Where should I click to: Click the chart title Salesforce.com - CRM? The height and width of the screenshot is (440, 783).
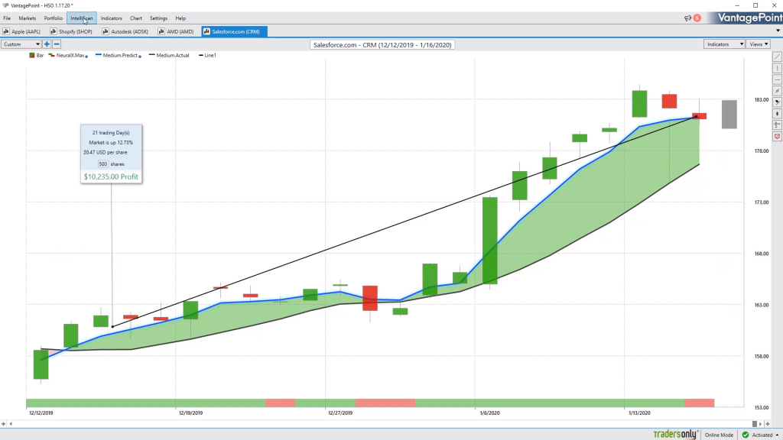point(382,45)
